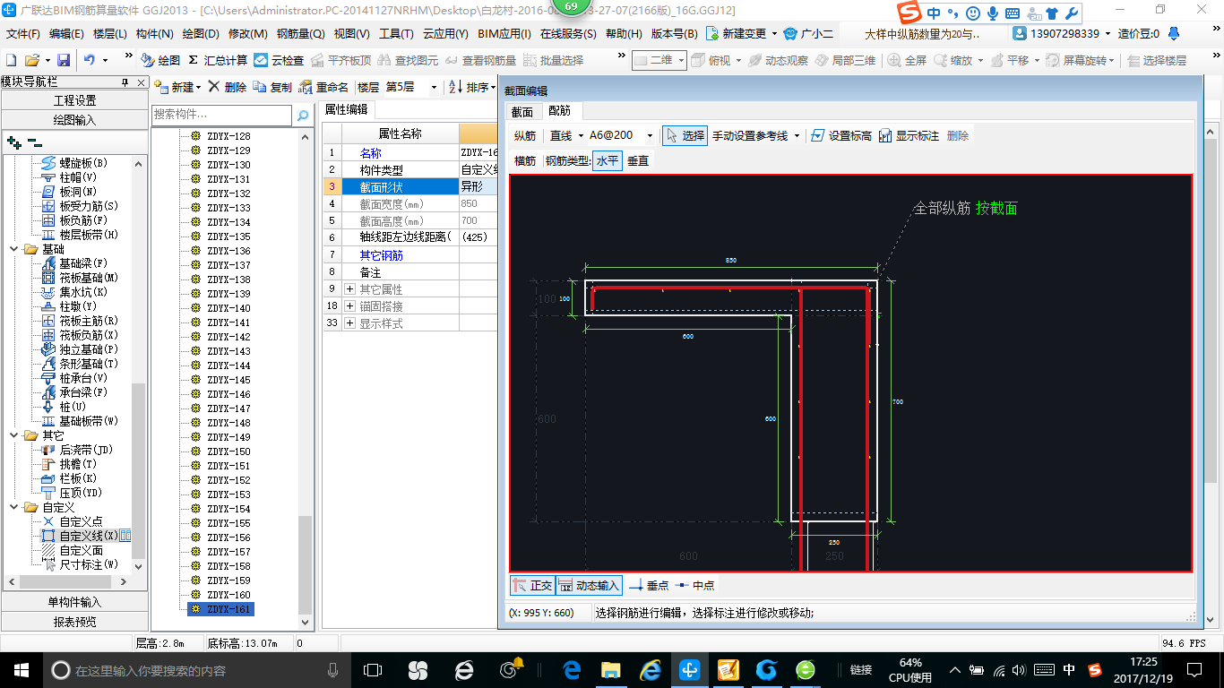Collapse the 其它 tree node
Image resolution: width=1224 pixels, height=688 pixels.
pos(15,435)
